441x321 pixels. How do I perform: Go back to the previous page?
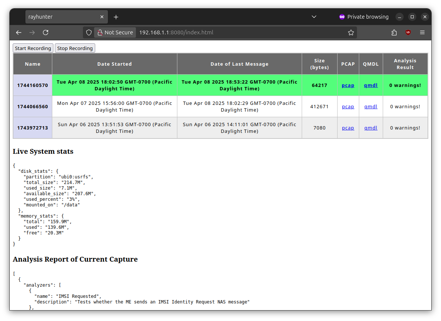click(19, 32)
